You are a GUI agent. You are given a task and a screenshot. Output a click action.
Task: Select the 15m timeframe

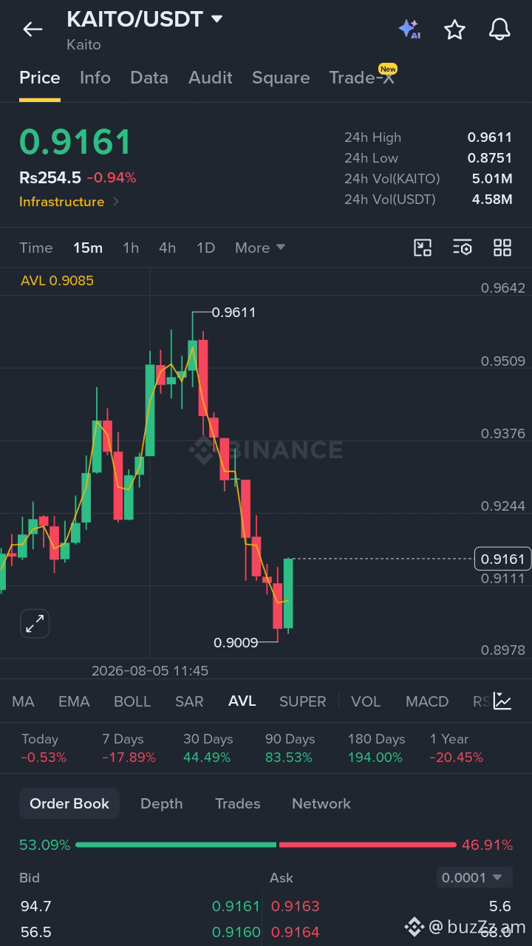coord(88,248)
